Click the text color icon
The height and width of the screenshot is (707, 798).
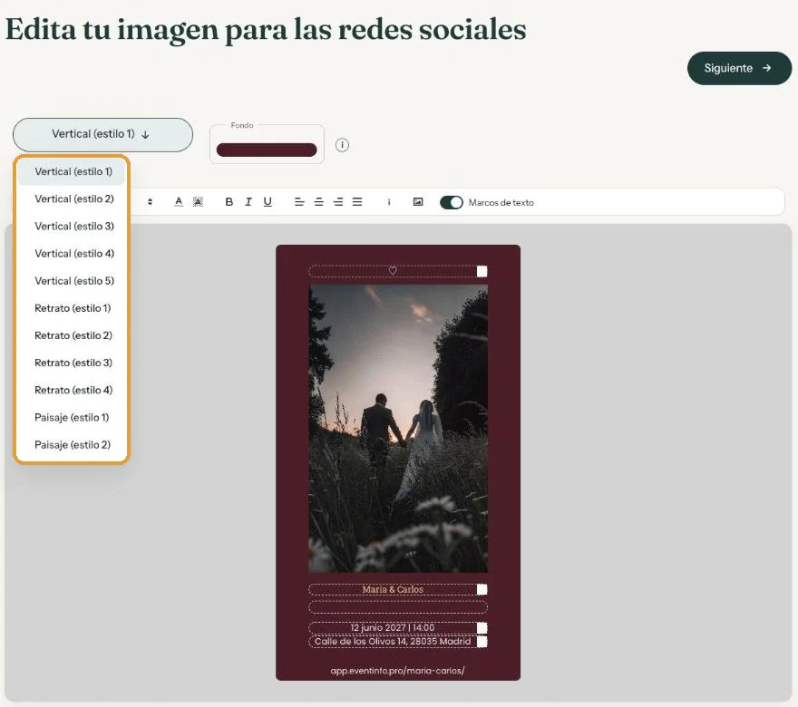tap(179, 202)
